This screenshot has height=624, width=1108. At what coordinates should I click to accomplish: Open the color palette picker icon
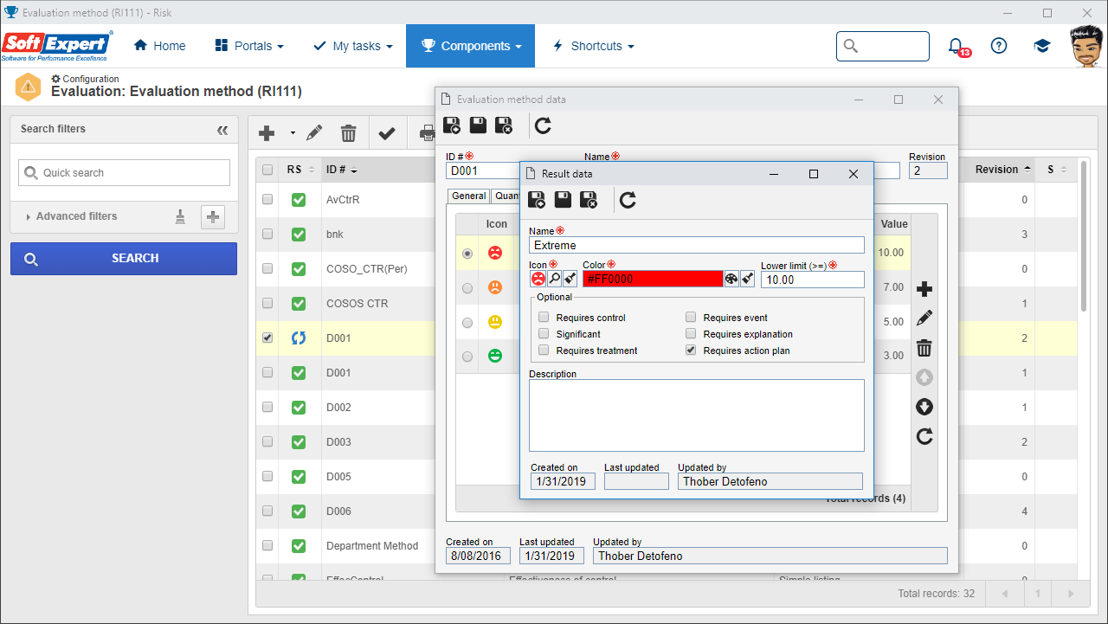pos(731,279)
